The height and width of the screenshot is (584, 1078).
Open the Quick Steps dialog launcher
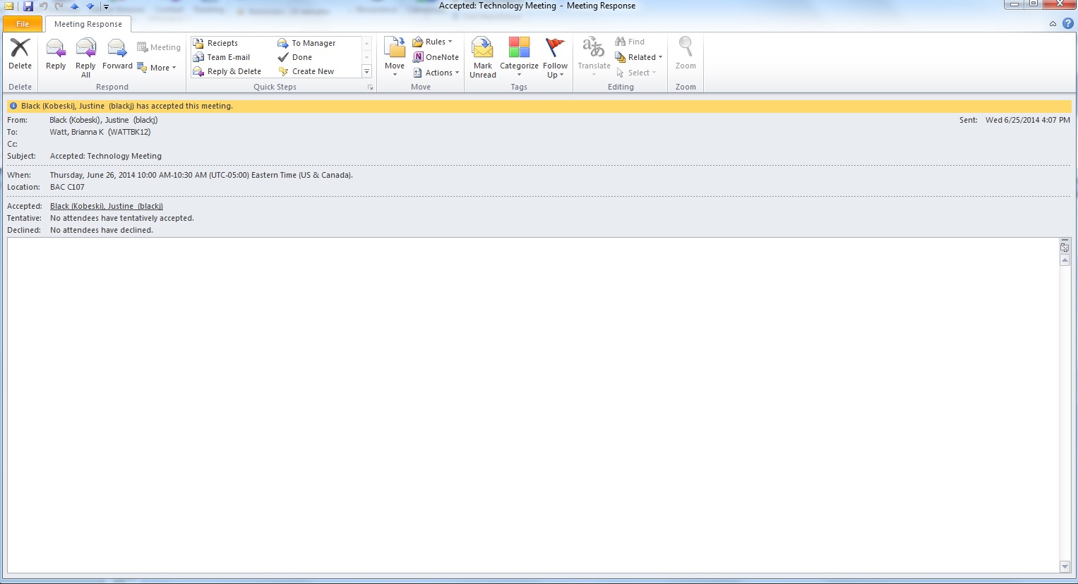[x=370, y=87]
